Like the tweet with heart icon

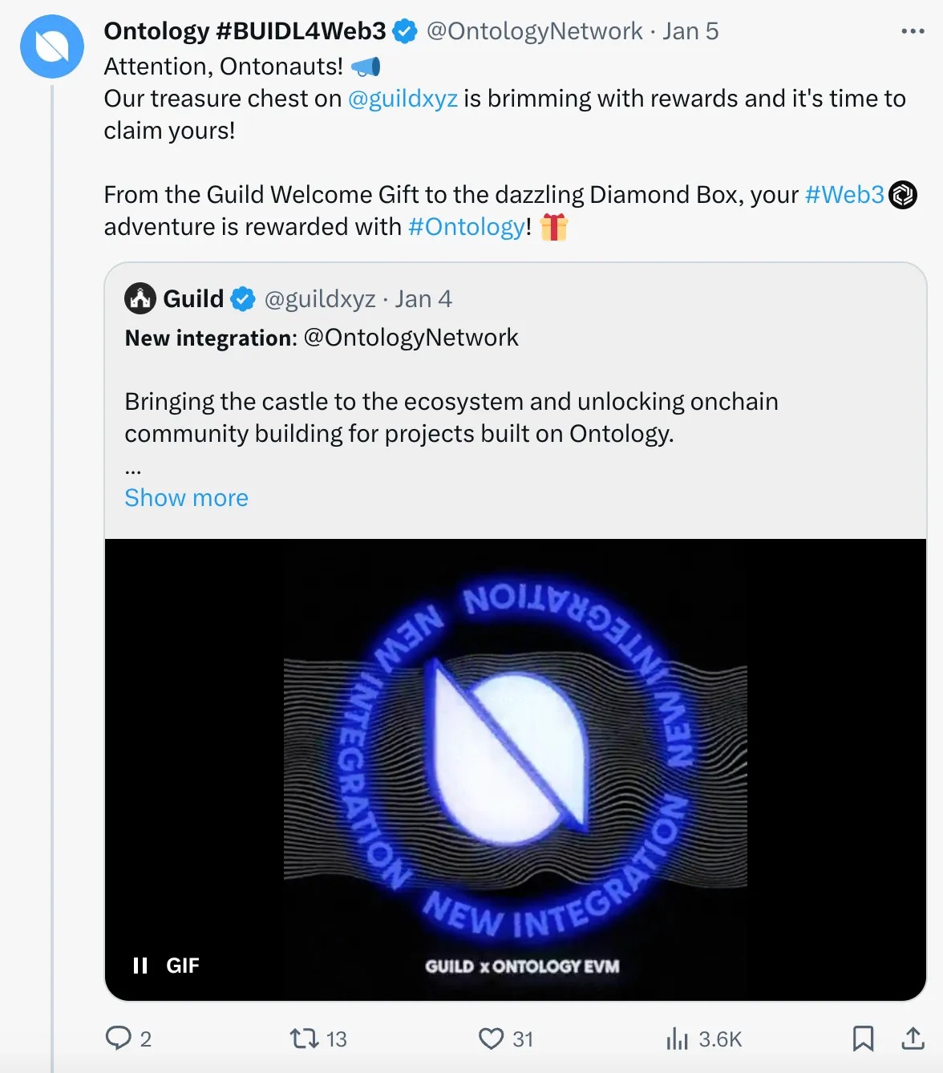pyautogui.click(x=491, y=1039)
